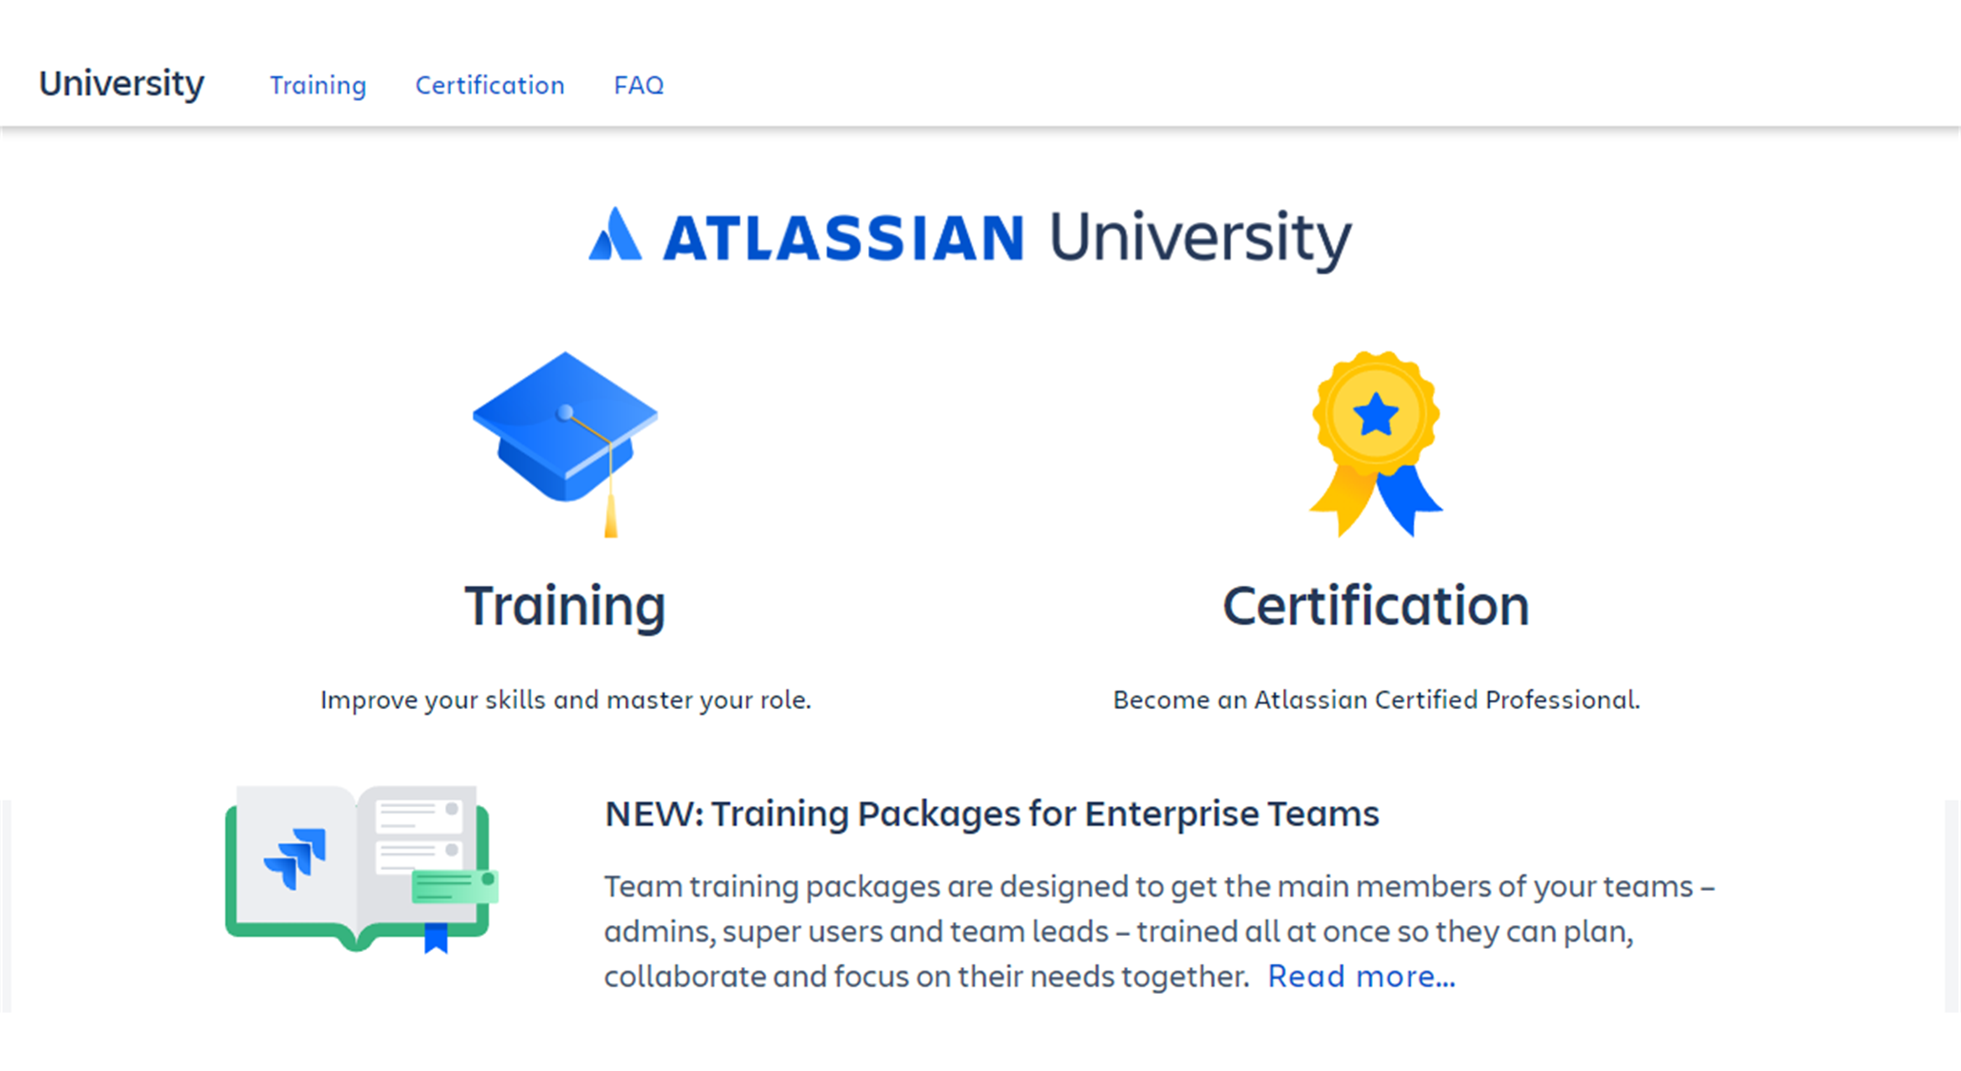Click 'NEW: Training Packages for Enterprise Teams' headline
Screen dimensions: 1961x1071
point(992,814)
